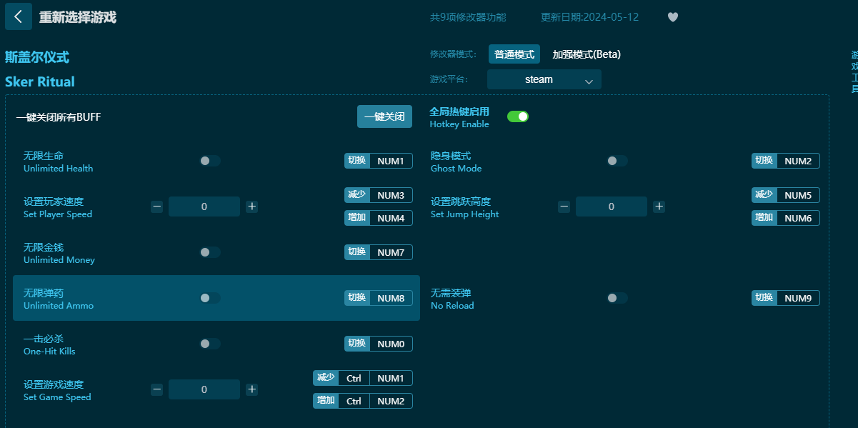Click the Set Player Speed value field
This screenshot has height=428, width=858.
[x=204, y=206]
